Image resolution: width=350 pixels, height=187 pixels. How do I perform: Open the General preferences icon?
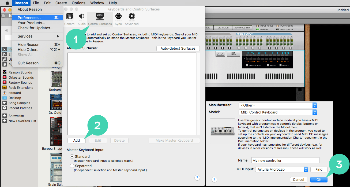[x=70, y=16]
